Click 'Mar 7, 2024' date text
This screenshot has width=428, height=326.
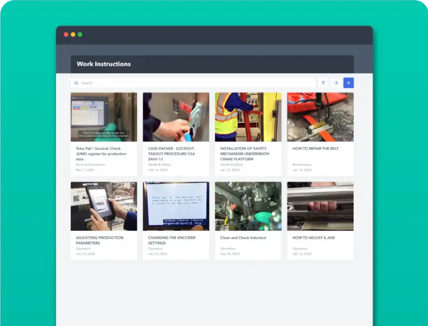[84, 170]
